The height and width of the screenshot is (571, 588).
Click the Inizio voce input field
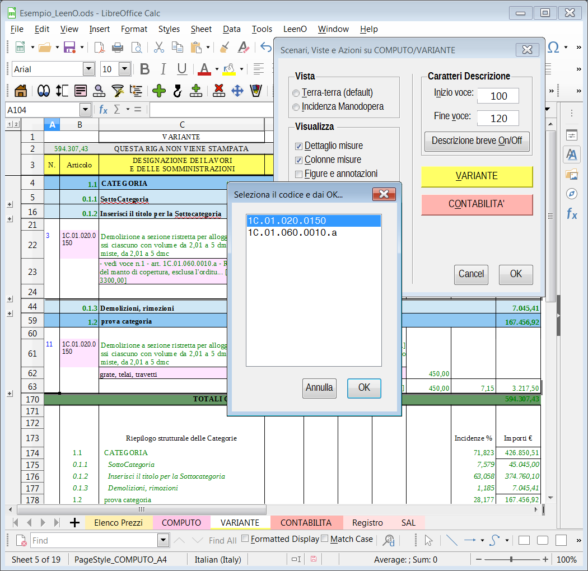pos(498,96)
